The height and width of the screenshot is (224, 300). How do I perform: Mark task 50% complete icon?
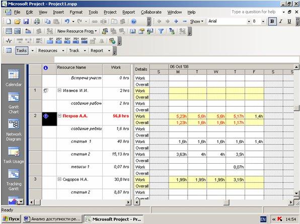(x=67, y=41)
